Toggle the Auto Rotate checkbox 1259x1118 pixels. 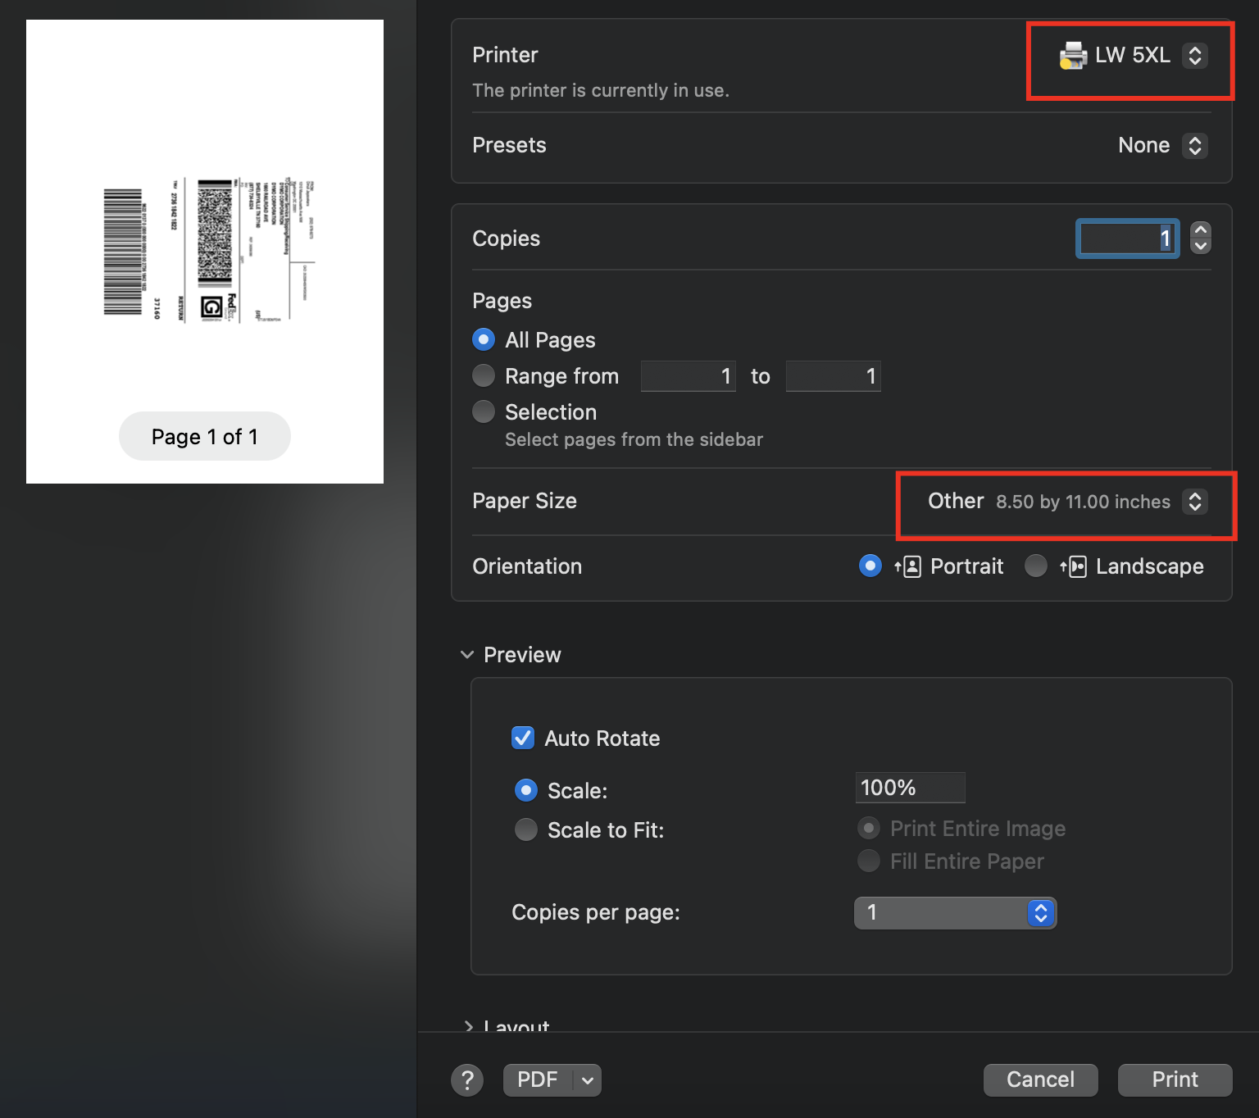tap(523, 738)
